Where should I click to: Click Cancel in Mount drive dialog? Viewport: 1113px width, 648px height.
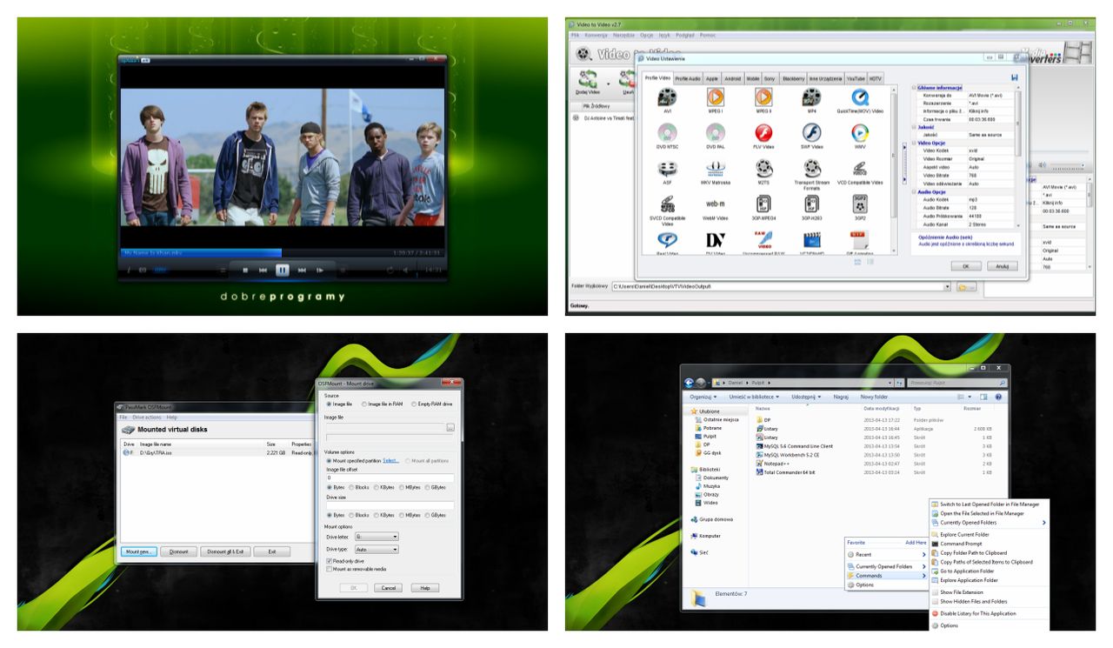click(388, 588)
